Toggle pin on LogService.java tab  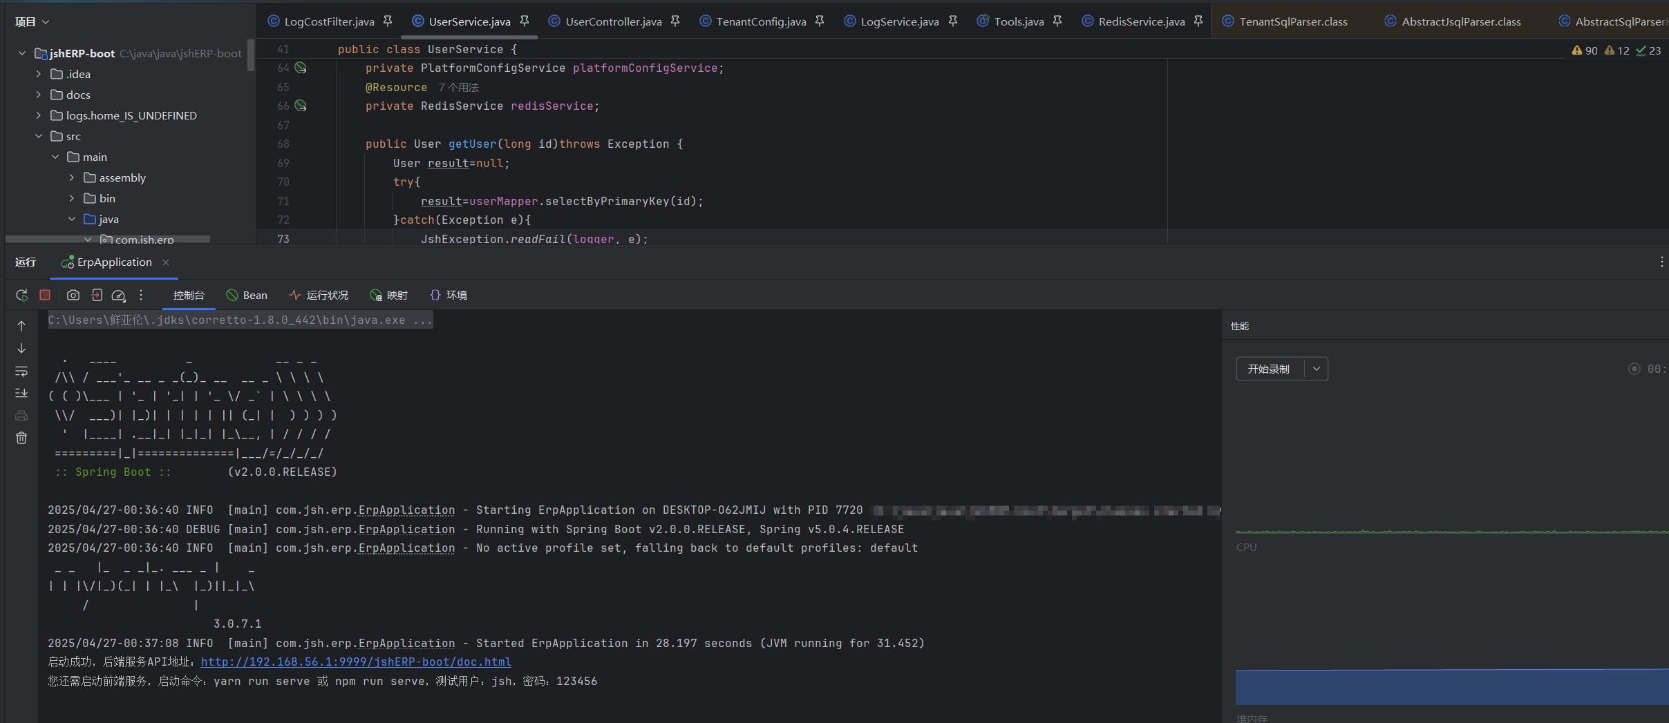(x=953, y=21)
